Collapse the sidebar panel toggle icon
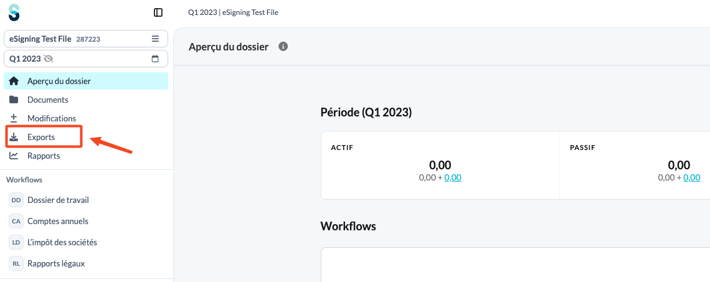 (x=158, y=12)
